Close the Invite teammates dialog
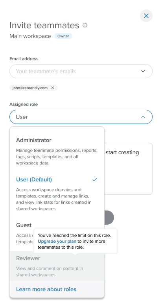162x301 pixels. coord(146,16)
